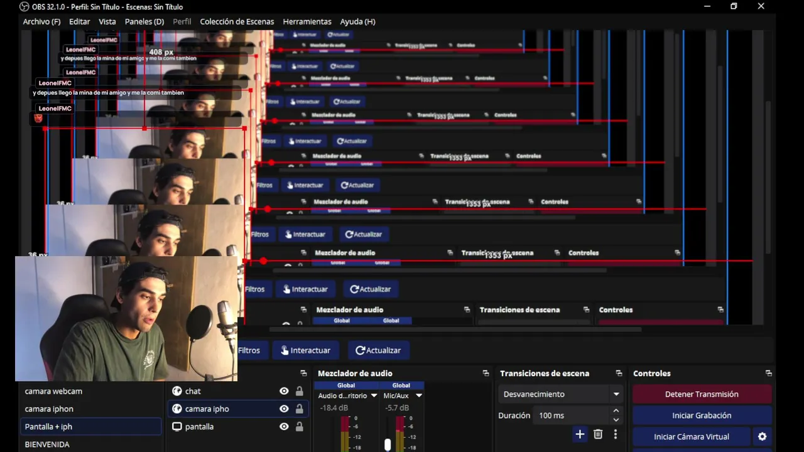Open the Editar menu

point(79,21)
